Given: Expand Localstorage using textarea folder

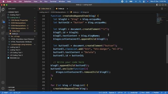Looking at the screenshot, I should [x=21, y=45].
